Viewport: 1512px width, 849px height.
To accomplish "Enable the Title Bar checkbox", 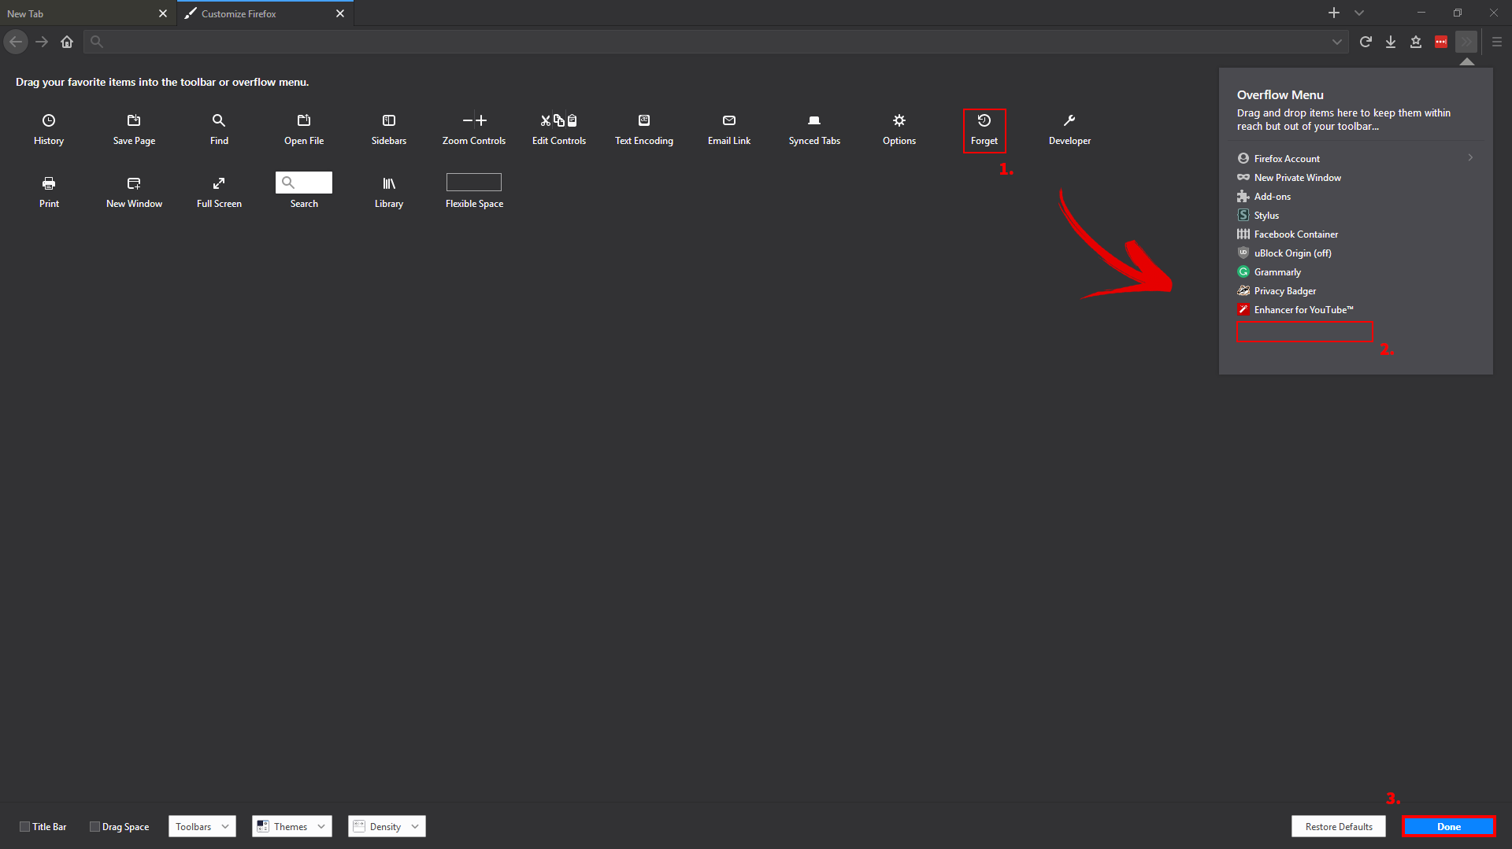I will [24, 826].
